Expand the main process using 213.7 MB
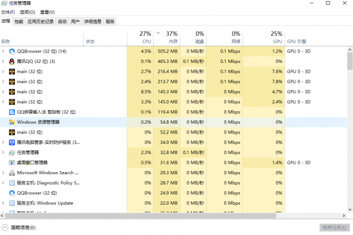 pyautogui.click(x=3, y=81)
